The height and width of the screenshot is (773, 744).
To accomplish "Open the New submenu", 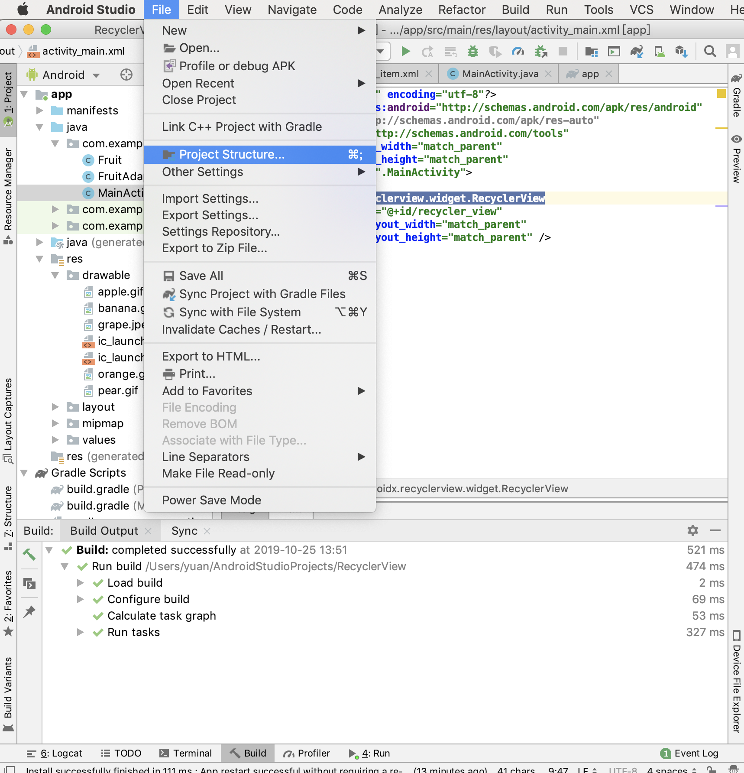I will click(x=260, y=30).
